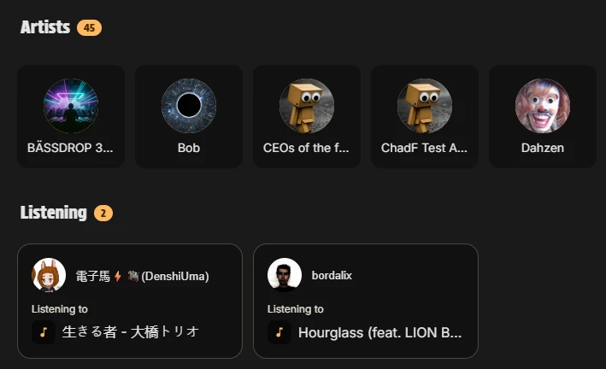Select ChadF Test A... artist avatar
The image size is (606, 369).
coord(425,106)
